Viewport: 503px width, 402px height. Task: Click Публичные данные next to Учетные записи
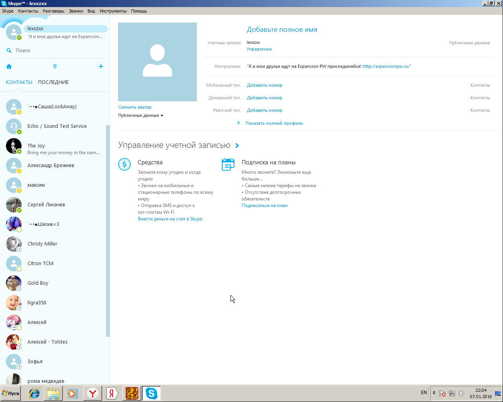[469, 43]
